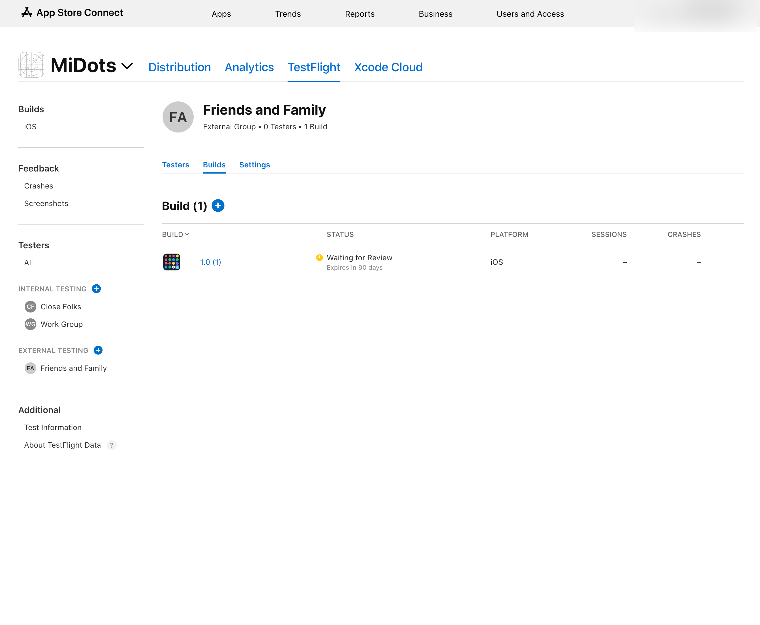Click the App Store Connect title
Image resolution: width=760 pixels, height=625 pixels.
point(80,13)
